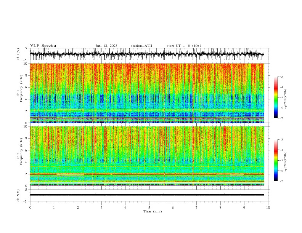This screenshot has width=302, height=233.
Task: Click the 'start UT = 6 :40: 1' text
Action: tap(184, 46)
